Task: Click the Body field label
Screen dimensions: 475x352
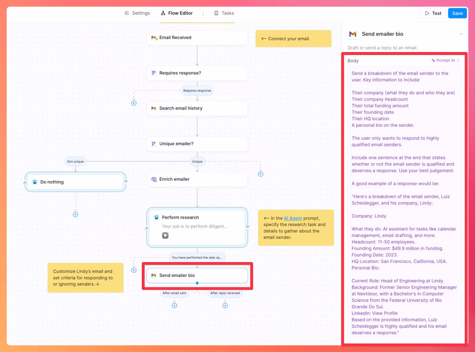Action: coord(353,61)
